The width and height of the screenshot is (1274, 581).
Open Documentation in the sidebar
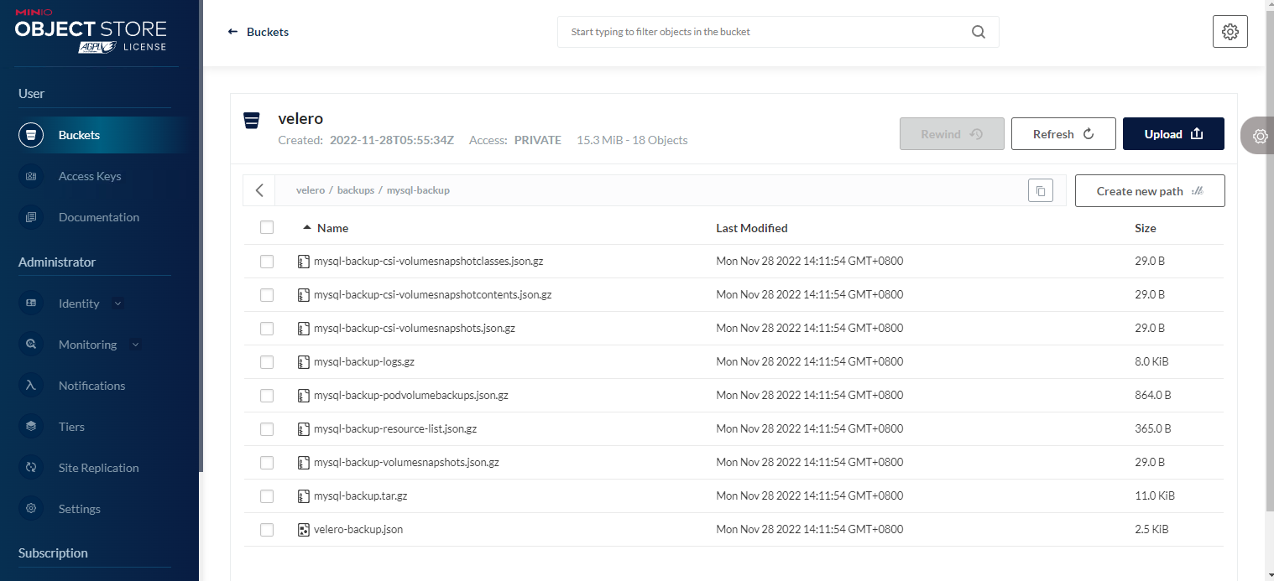tap(101, 217)
